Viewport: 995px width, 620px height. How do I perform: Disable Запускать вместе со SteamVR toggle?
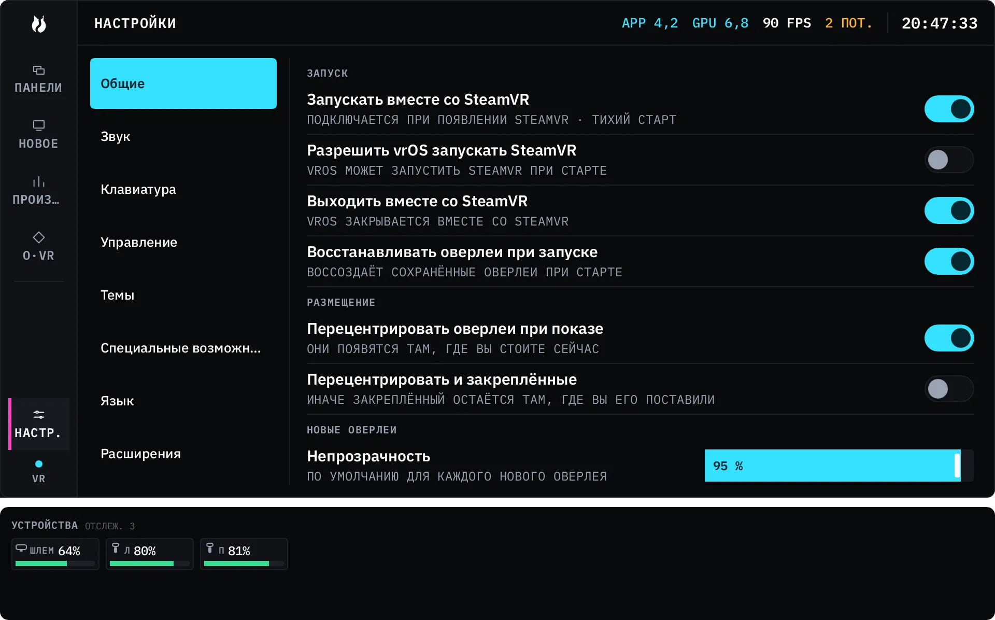click(x=949, y=109)
